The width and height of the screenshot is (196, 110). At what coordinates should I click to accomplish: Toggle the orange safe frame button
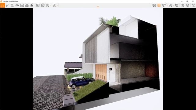159,5
